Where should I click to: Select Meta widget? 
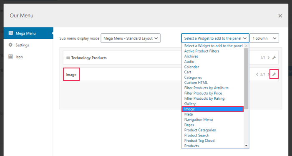(x=213, y=114)
